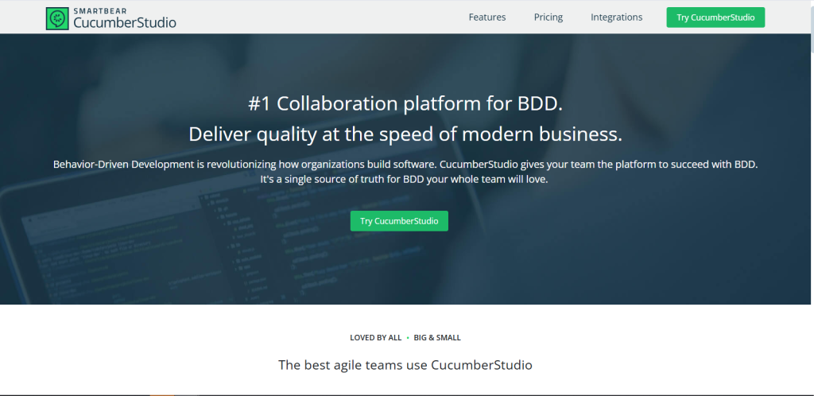This screenshot has height=396, width=814.
Task: Click the 'It's a single source of truth' line
Action: tap(404, 179)
